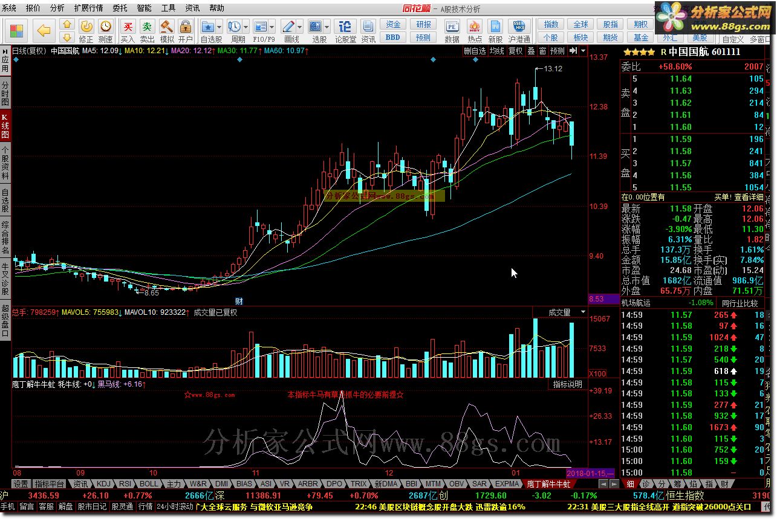Viewport: 777px width, 519px height.
Task: Open the 智能 menu
Action: [144, 8]
